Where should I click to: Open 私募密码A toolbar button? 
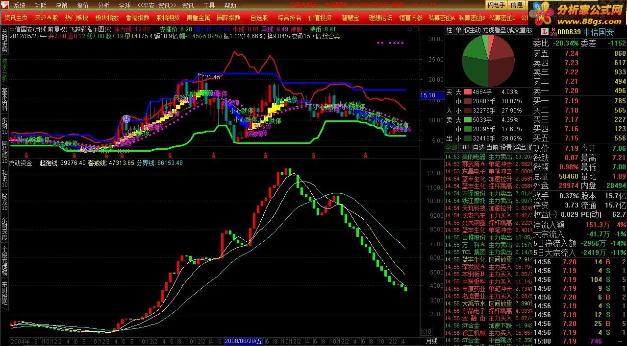[x=442, y=18]
